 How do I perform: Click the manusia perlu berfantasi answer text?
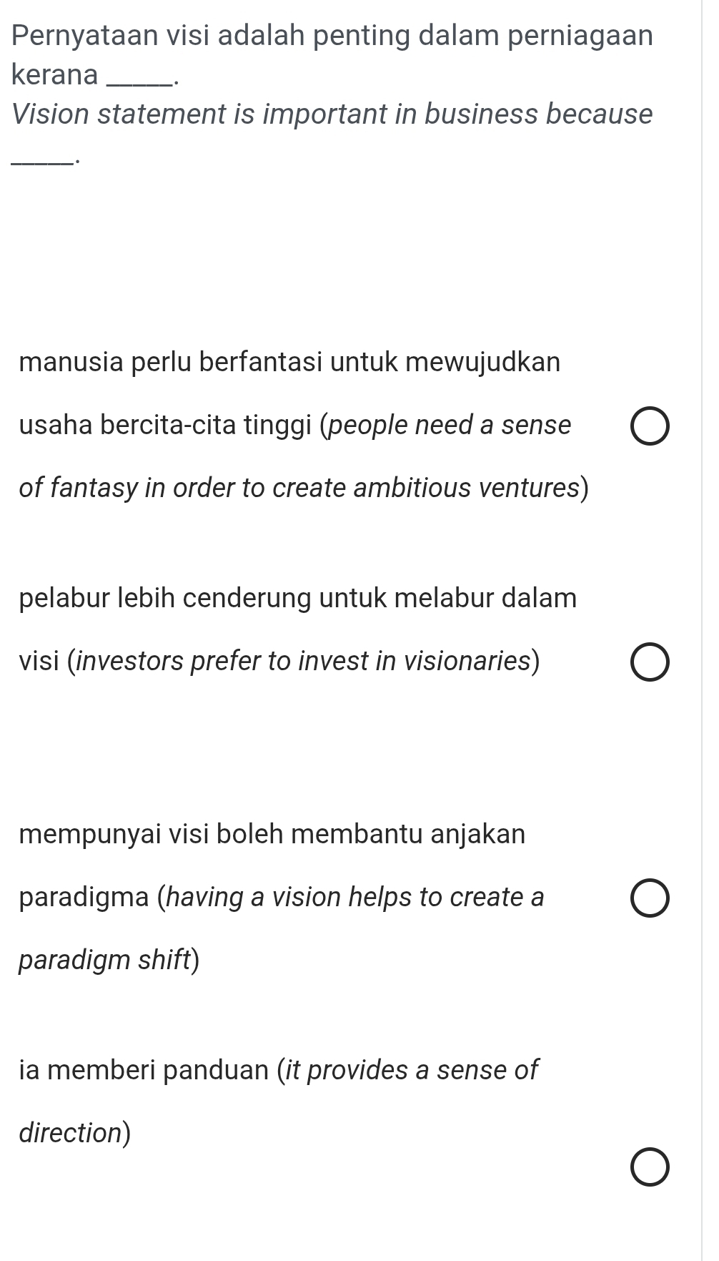pos(289,363)
